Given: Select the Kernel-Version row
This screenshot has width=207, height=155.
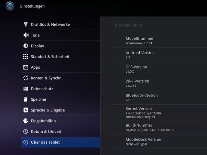Looking at the screenshot, I should pyautogui.click(x=159, y=112).
